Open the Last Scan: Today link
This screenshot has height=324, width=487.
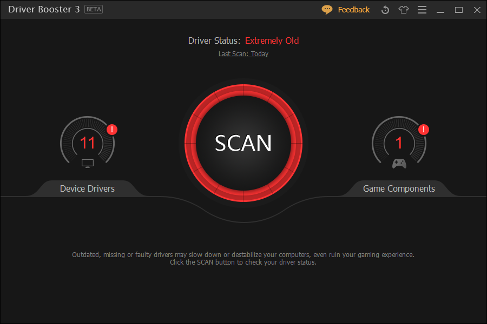tap(243, 54)
